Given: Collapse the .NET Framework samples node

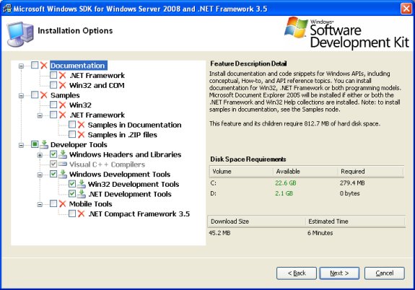Looking at the screenshot, I should pos(40,115).
